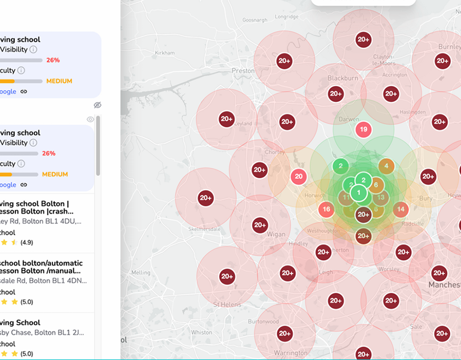Click the 20+ marker below Accrington
The image size is (461, 360).
click(391, 93)
